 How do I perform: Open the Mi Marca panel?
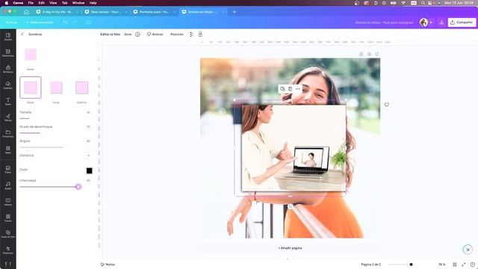tap(8, 69)
